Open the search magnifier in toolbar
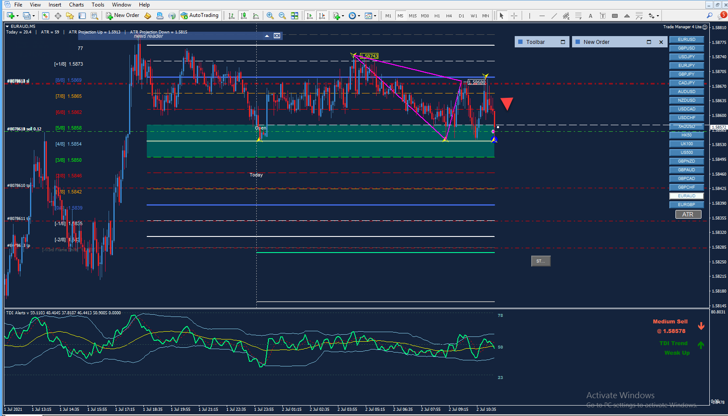Viewport: 728px width, 416px height. coord(709,16)
